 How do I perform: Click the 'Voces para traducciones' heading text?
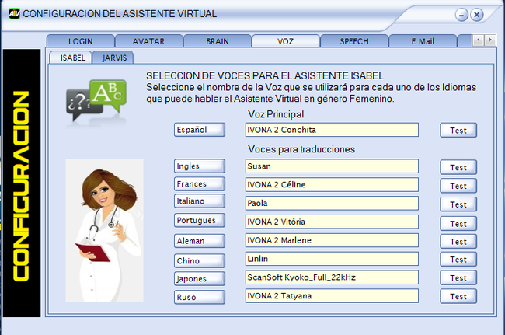[301, 149]
